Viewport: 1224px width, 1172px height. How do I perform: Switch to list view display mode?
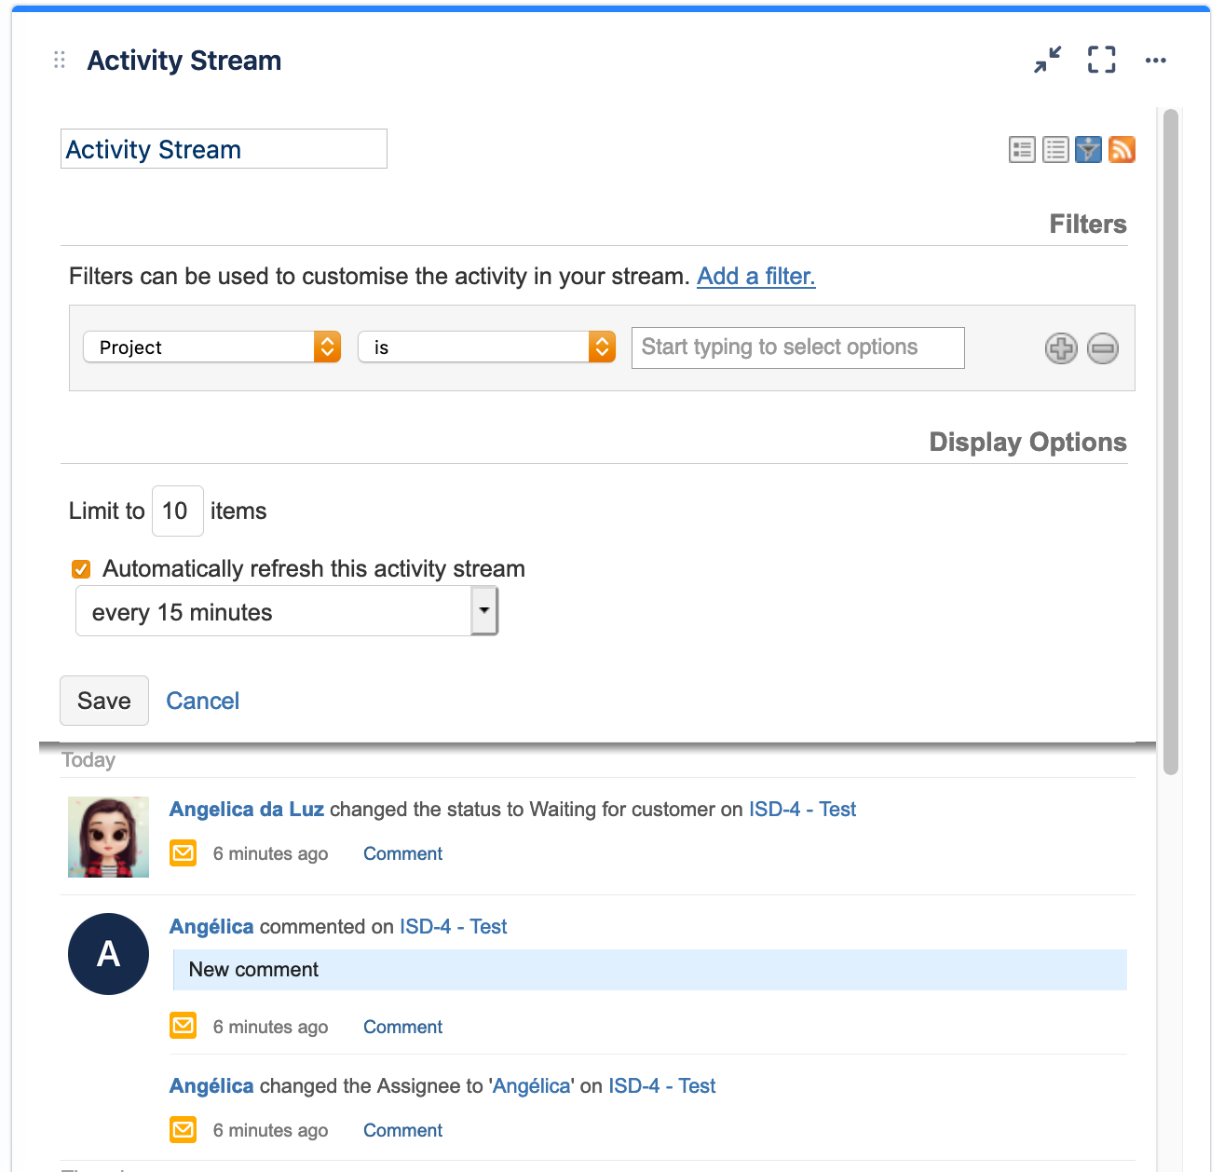click(1054, 149)
